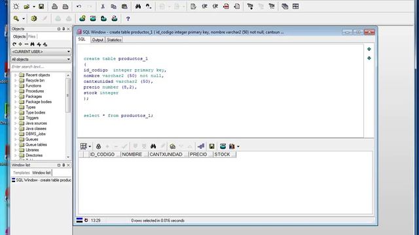Click the Log on key icon
This screenshot has width=419, height=235.
coord(16,18)
